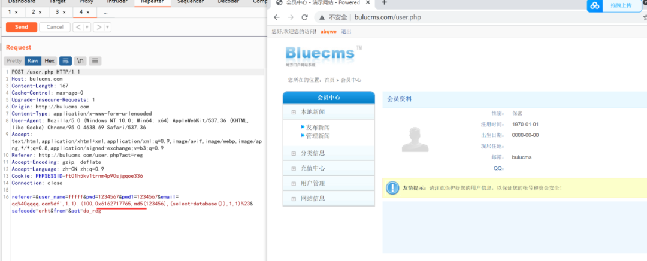
Task: Click the info icon in 友情提示 notice
Action: (392, 187)
